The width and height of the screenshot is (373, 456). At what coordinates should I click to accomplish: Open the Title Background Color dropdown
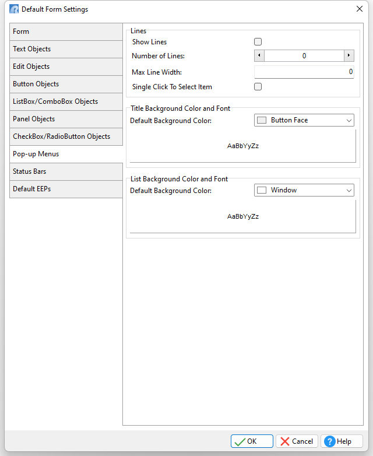pos(304,120)
